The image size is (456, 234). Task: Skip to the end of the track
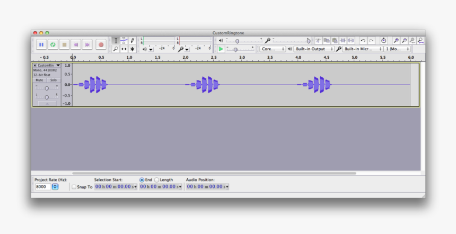pos(87,44)
